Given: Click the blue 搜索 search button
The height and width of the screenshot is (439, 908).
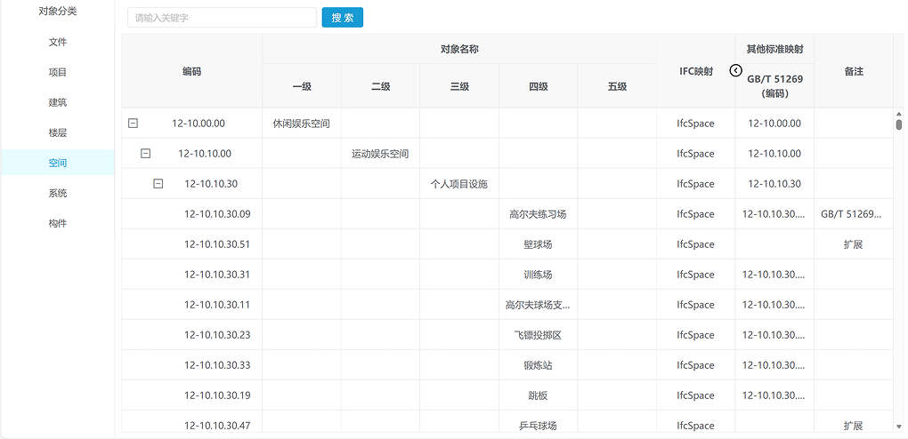Looking at the screenshot, I should tap(342, 18).
